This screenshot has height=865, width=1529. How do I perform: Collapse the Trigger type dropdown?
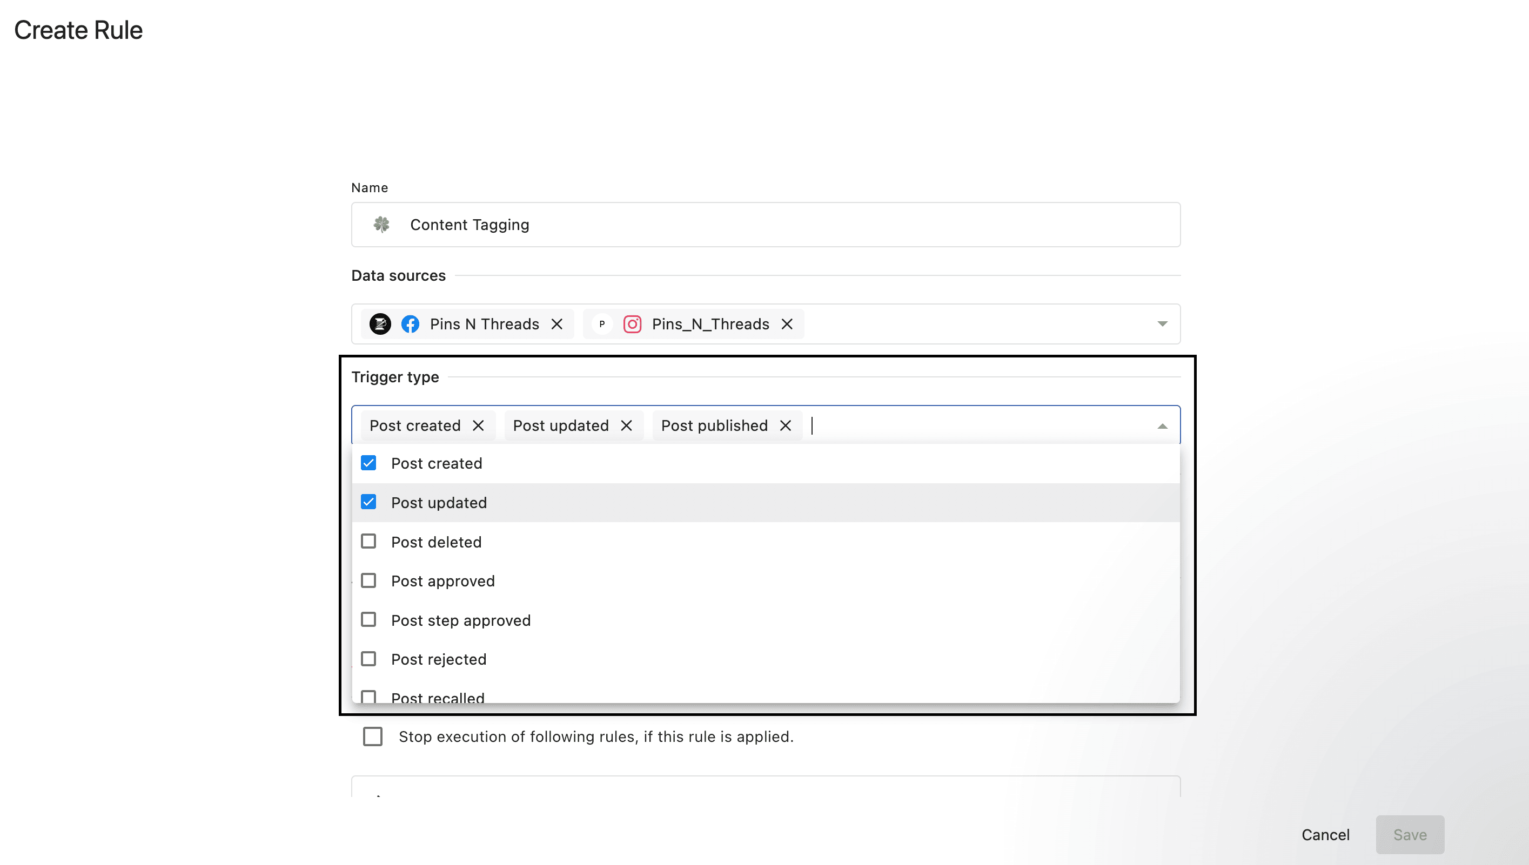(1162, 426)
